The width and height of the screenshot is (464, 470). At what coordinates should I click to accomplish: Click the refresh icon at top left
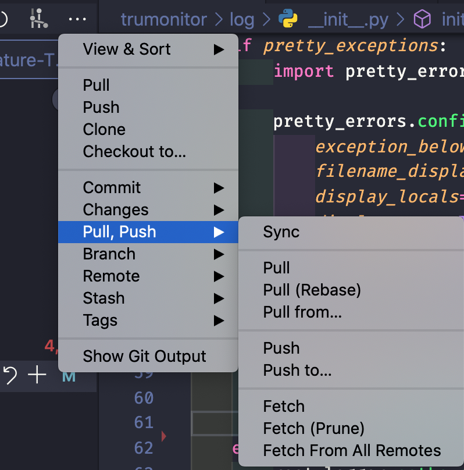tap(3, 19)
